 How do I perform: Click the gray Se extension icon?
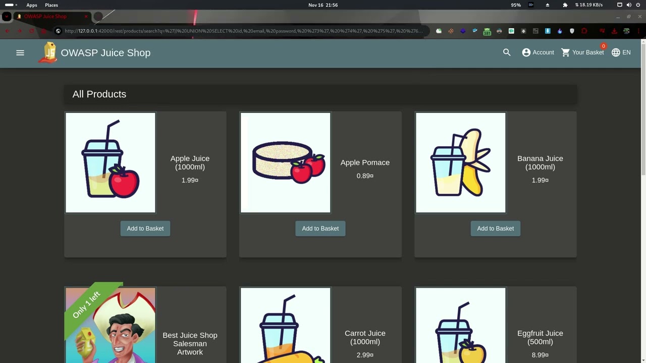click(x=535, y=31)
